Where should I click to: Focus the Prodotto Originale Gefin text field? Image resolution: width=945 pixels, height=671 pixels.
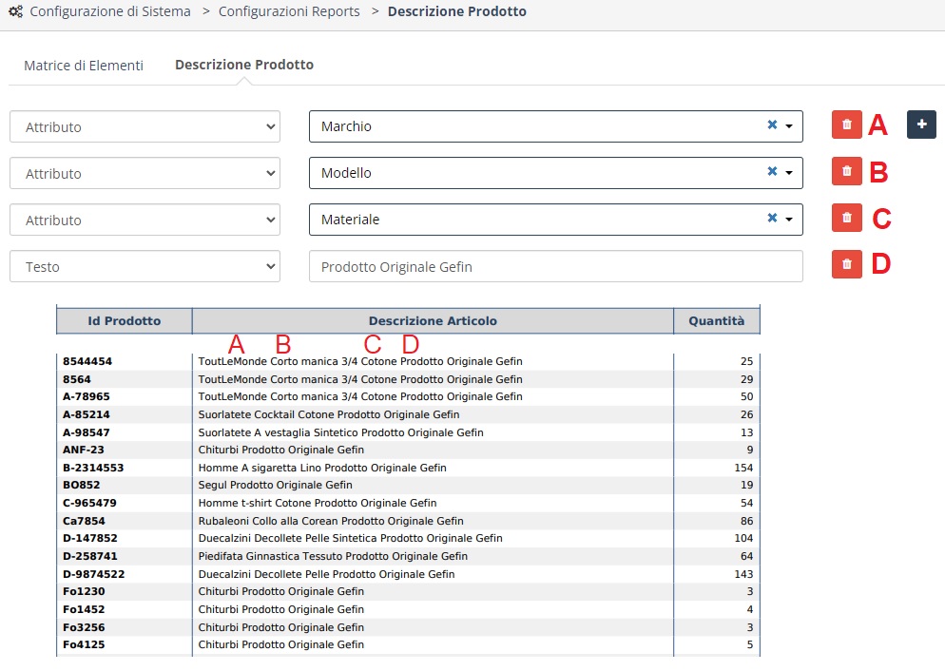tap(555, 266)
